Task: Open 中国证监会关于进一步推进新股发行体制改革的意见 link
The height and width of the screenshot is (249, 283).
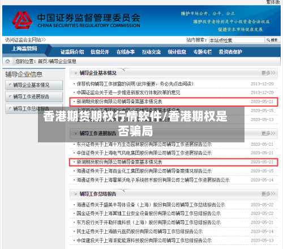Action: click(x=128, y=92)
